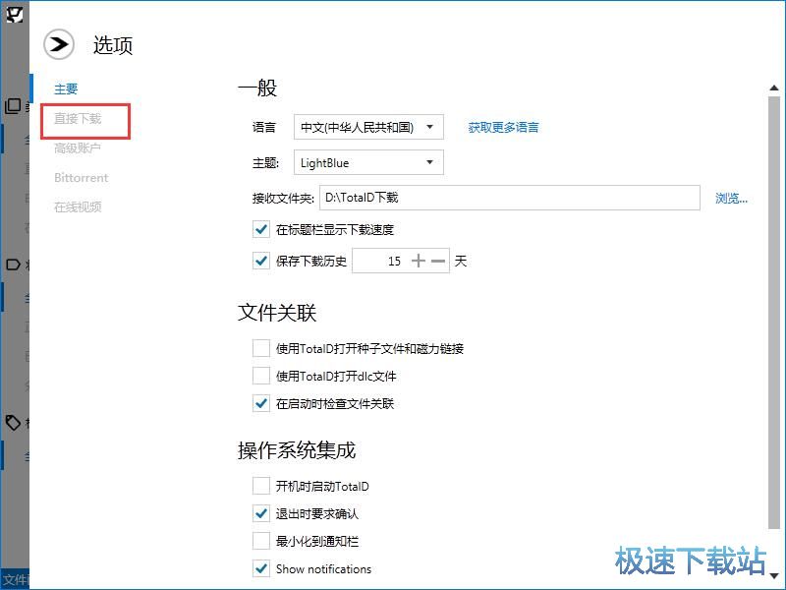Click the label icon in the left sidebar
Screen dimensions: 786x590
pos(13,265)
